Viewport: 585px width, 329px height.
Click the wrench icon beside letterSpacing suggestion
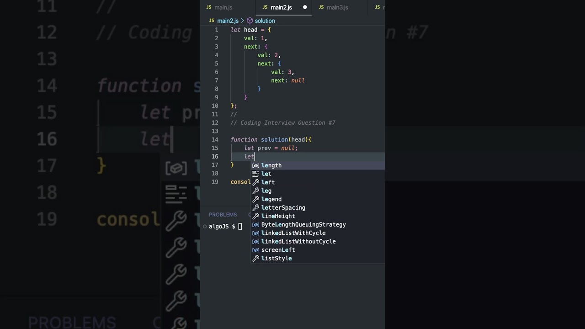point(256,207)
